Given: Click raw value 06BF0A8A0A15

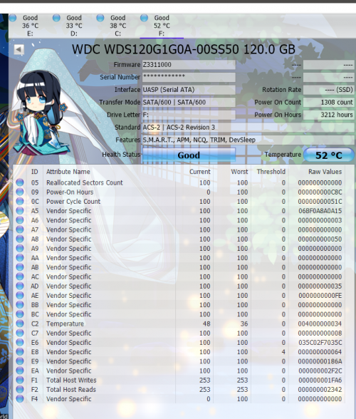Looking at the screenshot, I should point(320,211).
